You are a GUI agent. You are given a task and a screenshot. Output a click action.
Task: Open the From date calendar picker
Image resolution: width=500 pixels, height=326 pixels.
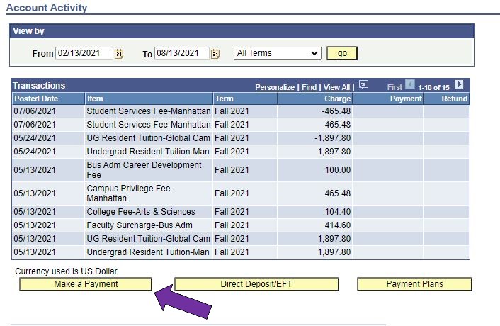pyautogui.click(x=118, y=54)
